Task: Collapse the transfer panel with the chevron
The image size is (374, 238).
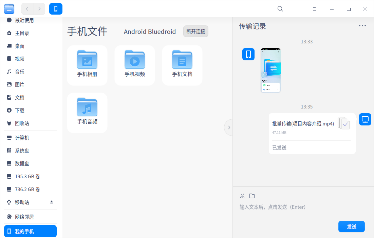Action: (229, 127)
